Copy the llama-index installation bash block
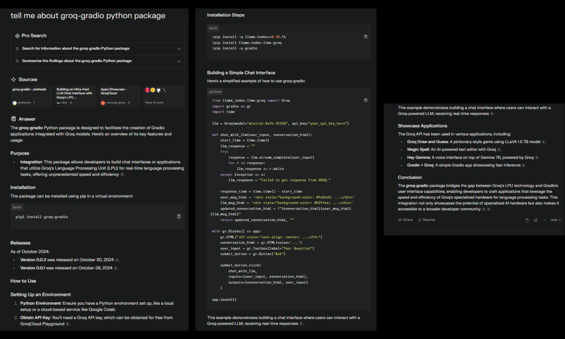Viewport: 565px width, 339px height. coord(365,37)
